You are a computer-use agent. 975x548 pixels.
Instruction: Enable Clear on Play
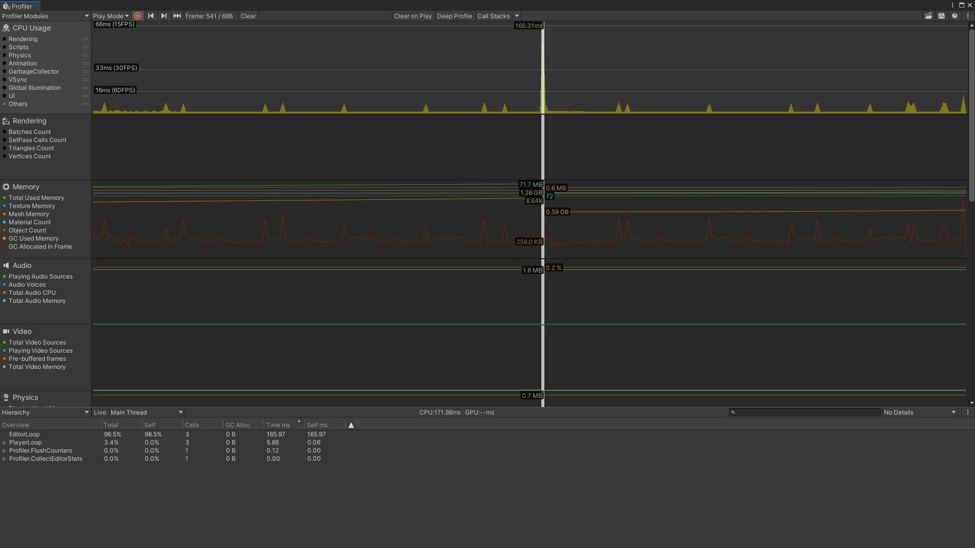[x=412, y=16]
